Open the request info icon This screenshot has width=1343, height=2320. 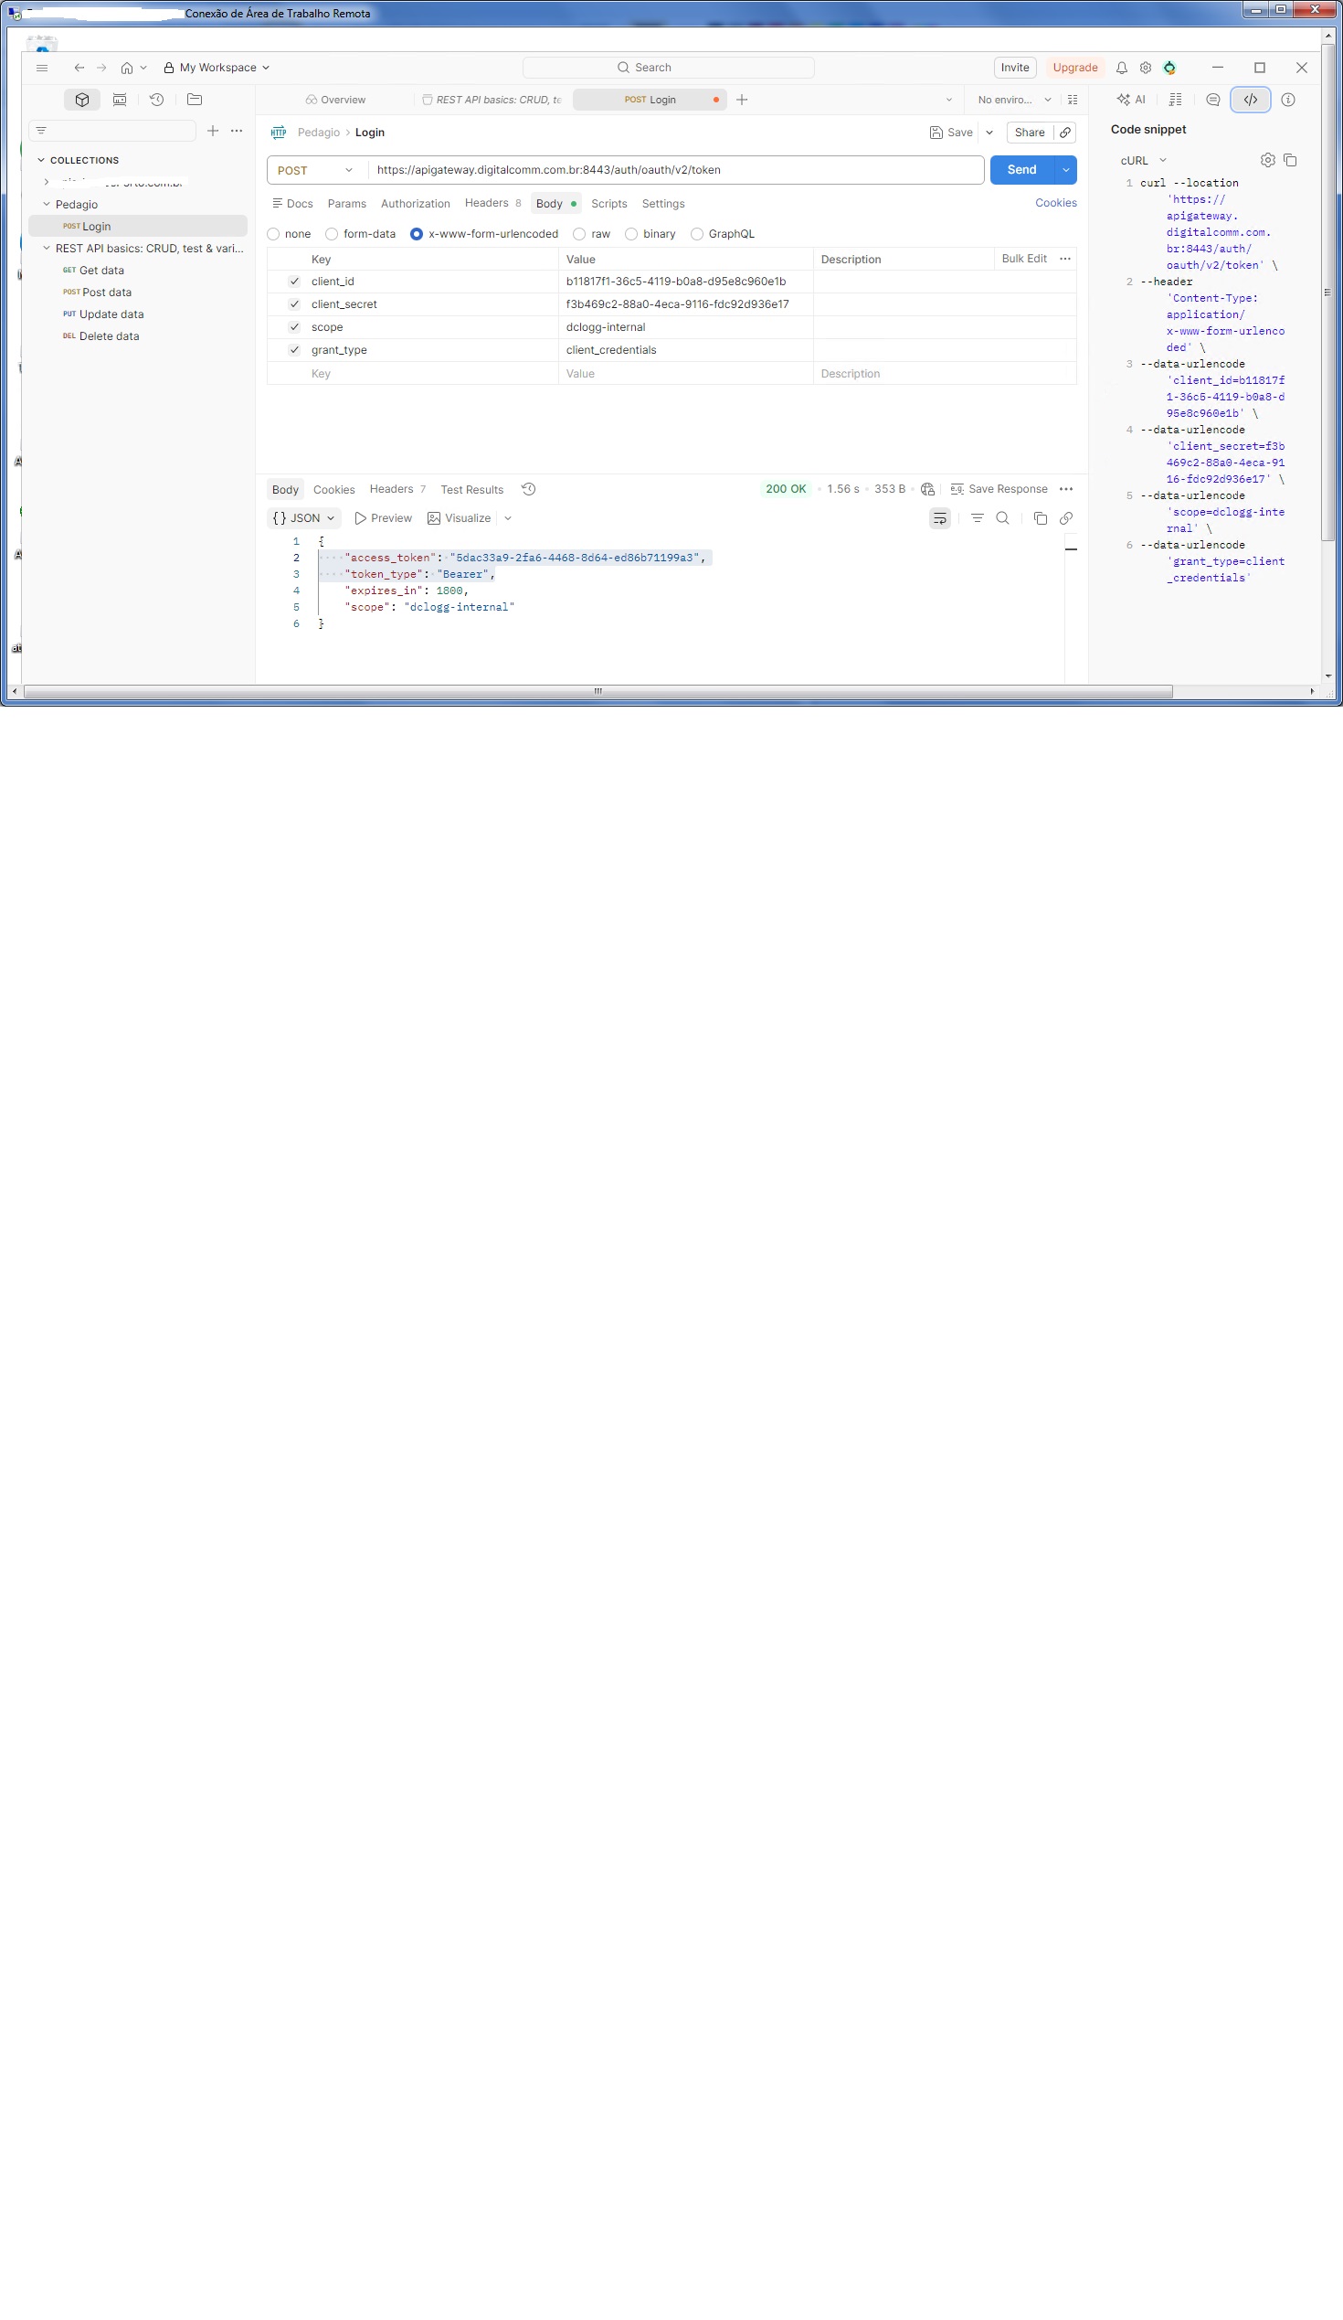click(1288, 100)
